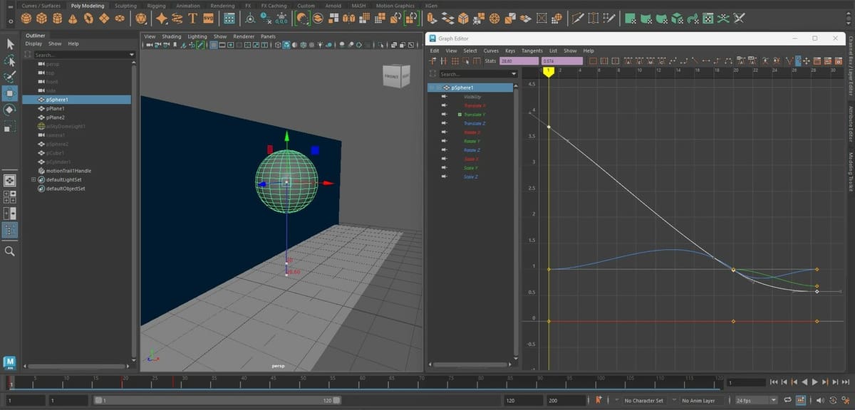Viewport: 855px width, 410px height.
Task: Toggle the cached playback button by the loop toggle
Action: (x=802, y=401)
